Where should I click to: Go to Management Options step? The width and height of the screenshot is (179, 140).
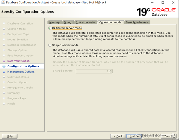[21, 72]
